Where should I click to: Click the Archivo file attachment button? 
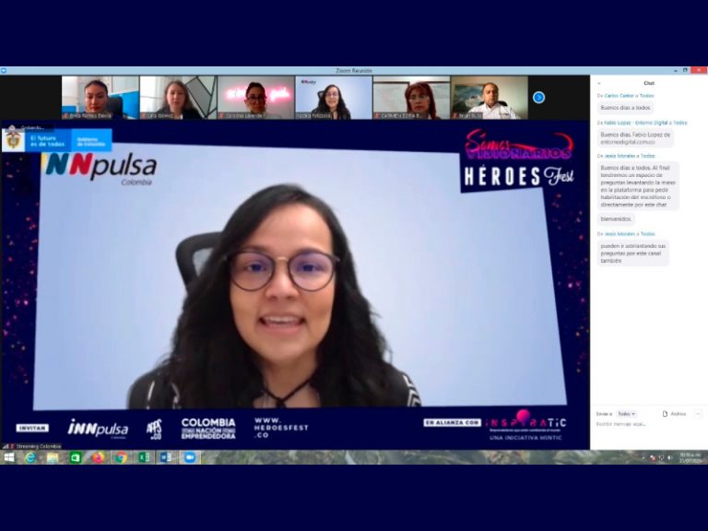click(674, 414)
